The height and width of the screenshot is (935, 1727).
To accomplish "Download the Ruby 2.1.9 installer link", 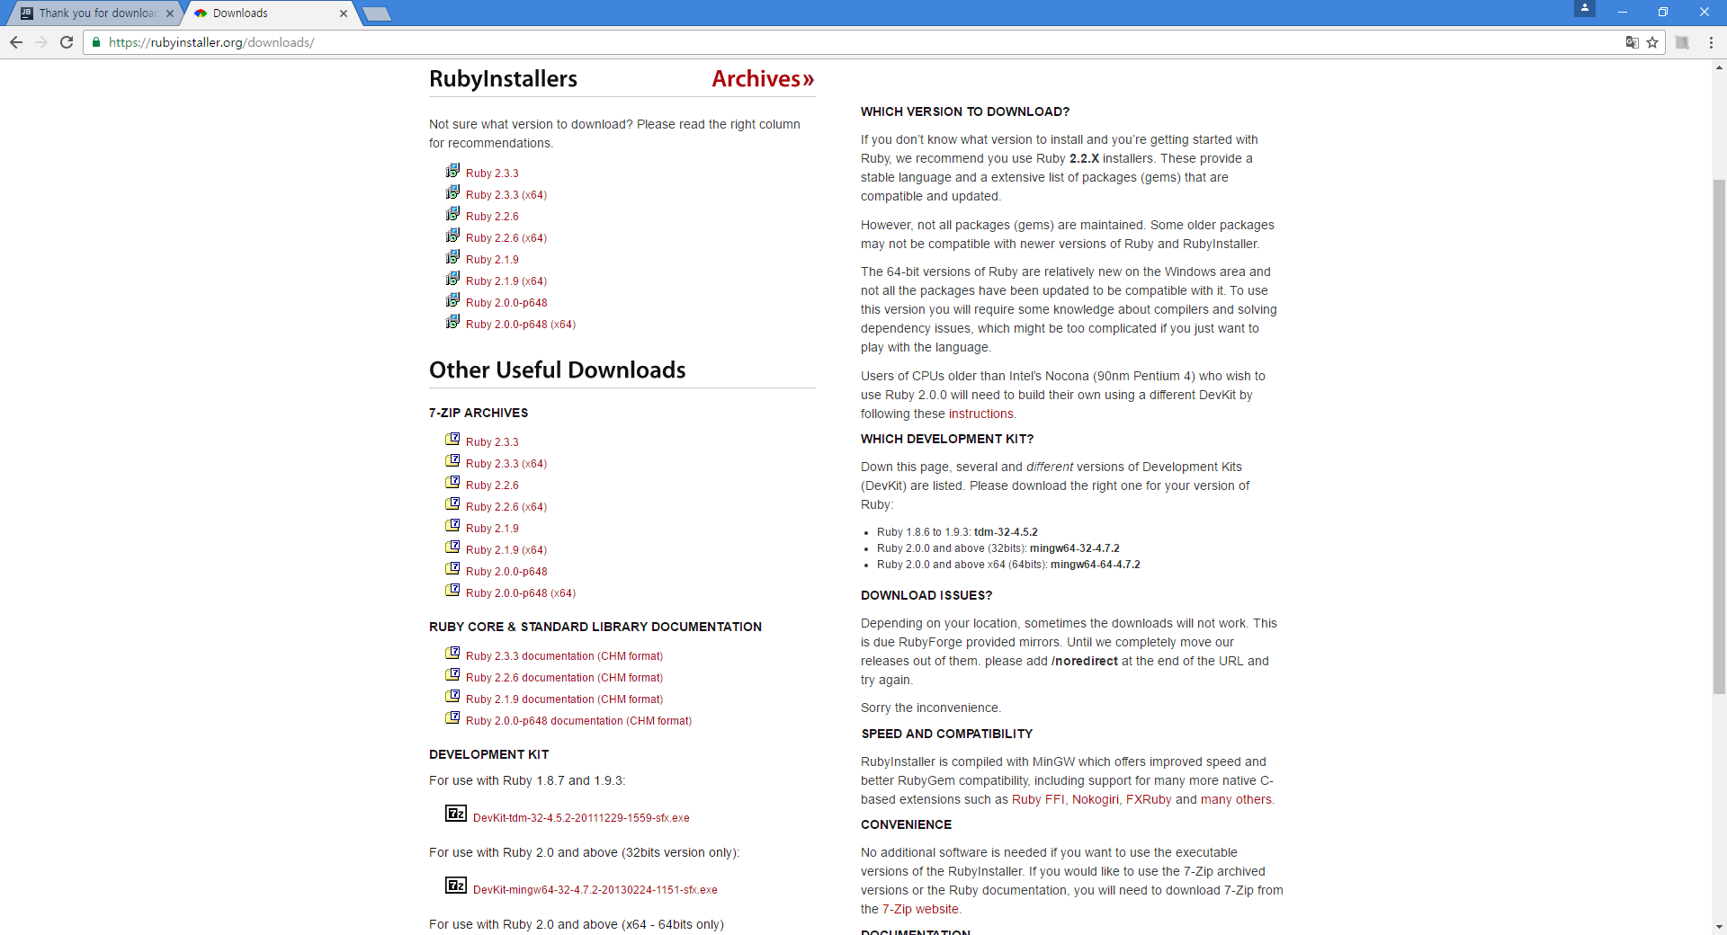I will pyautogui.click(x=492, y=260).
